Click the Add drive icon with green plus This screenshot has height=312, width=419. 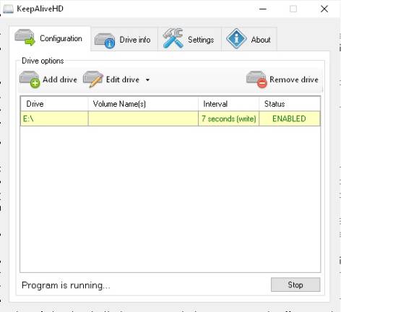(30, 79)
